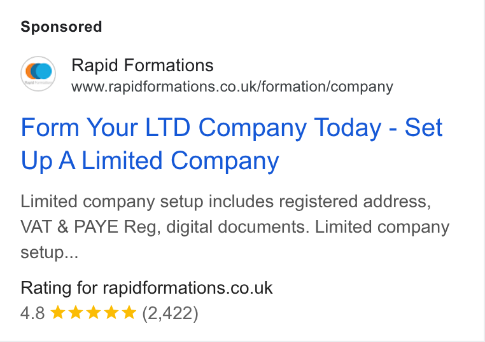This screenshot has height=342, width=485.
Task: Click the word 'Today' in the headline
Action: 348,128
